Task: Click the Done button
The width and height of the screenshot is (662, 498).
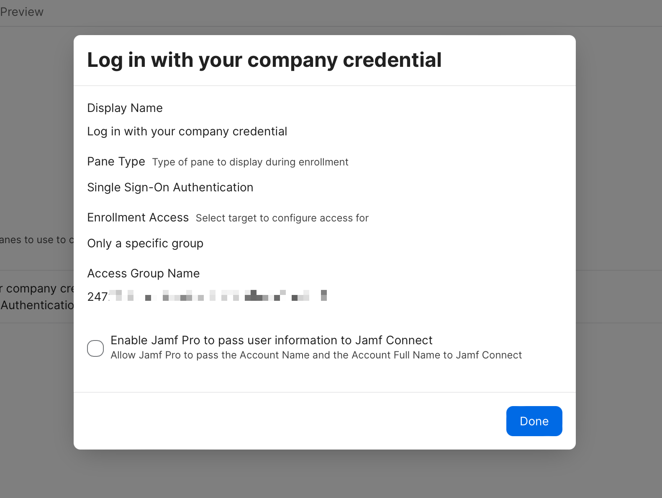Action: coord(534,421)
